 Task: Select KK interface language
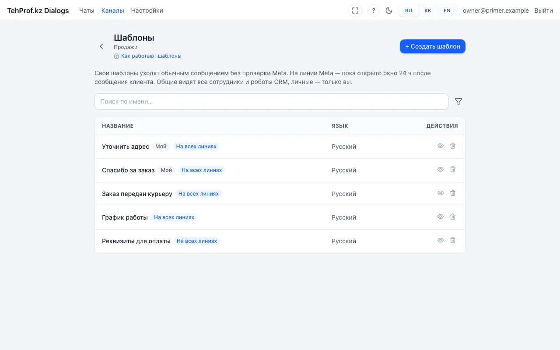428,10
